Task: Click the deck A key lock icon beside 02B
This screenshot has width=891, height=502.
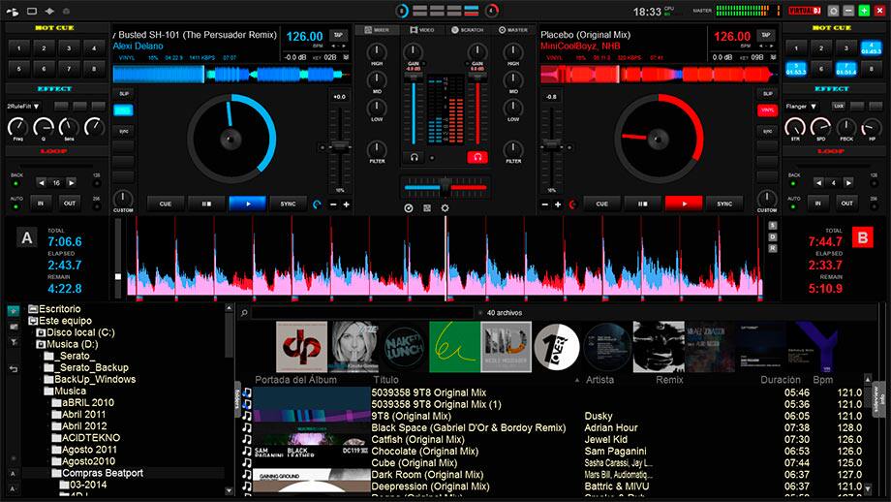Action: [x=346, y=57]
